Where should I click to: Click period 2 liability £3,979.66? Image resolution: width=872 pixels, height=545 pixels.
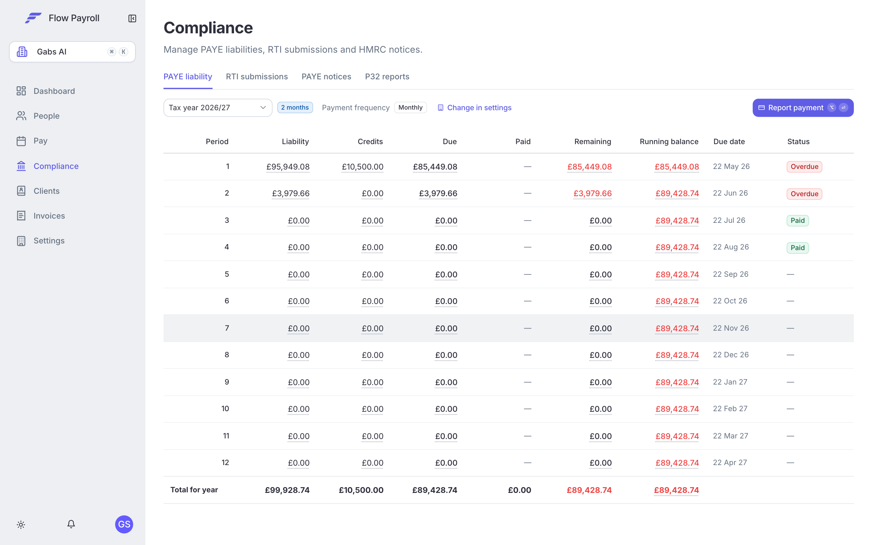[291, 193]
